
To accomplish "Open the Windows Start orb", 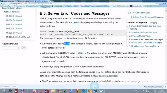I will click(4, 91).
